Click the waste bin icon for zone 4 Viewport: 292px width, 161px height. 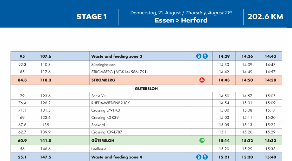click(x=199, y=157)
